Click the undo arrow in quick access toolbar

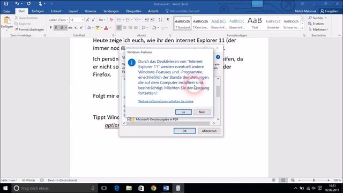pyautogui.click(x=17, y=4)
